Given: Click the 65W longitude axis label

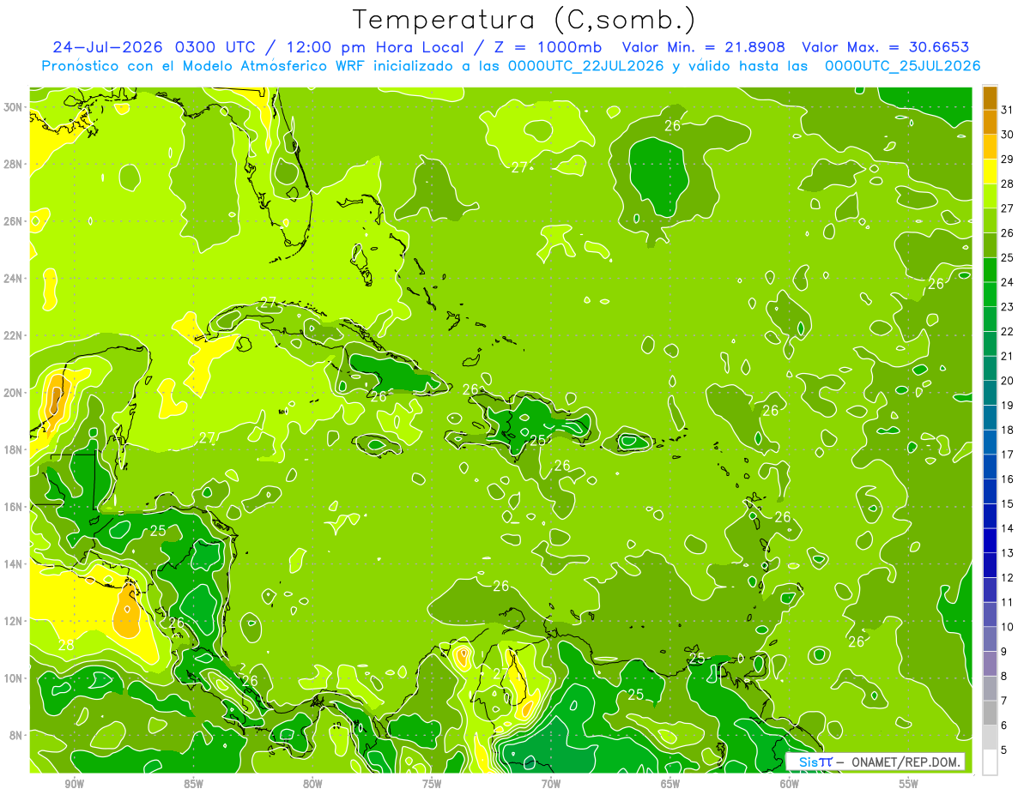Looking at the screenshot, I should click(670, 785).
